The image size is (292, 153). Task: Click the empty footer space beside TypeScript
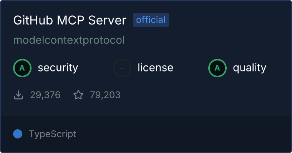183,134
